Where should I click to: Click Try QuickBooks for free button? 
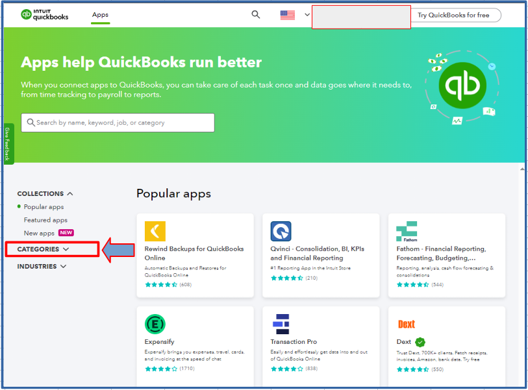(x=453, y=15)
